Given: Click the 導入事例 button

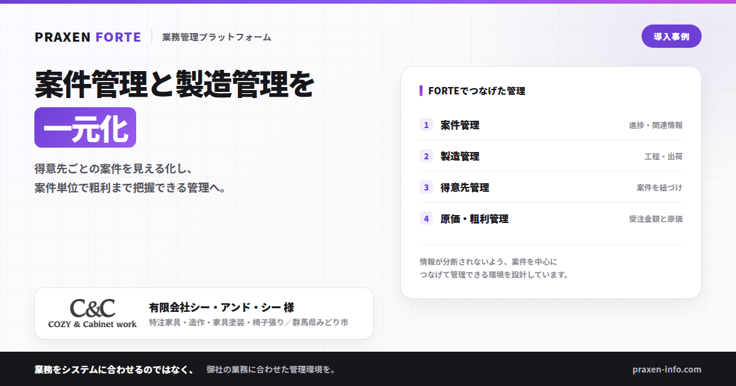Looking at the screenshot, I should pyautogui.click(x=671, y=36).
